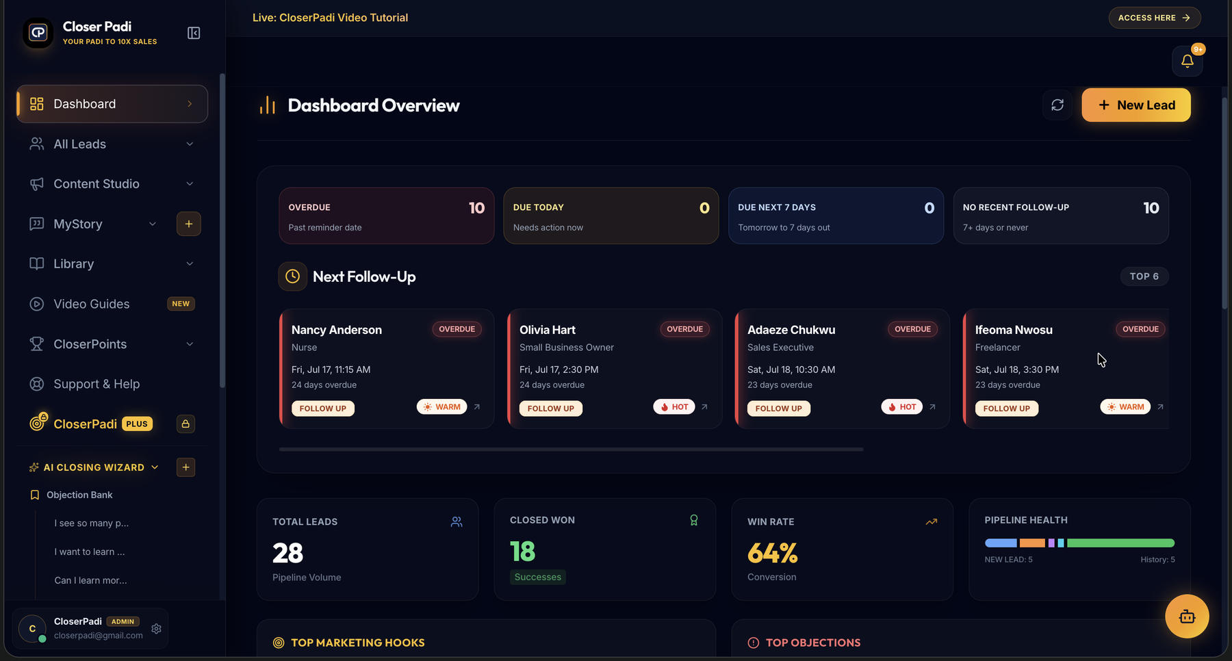Open the chatbot assistant button

pyautogui.click(x=1187, y=617)
